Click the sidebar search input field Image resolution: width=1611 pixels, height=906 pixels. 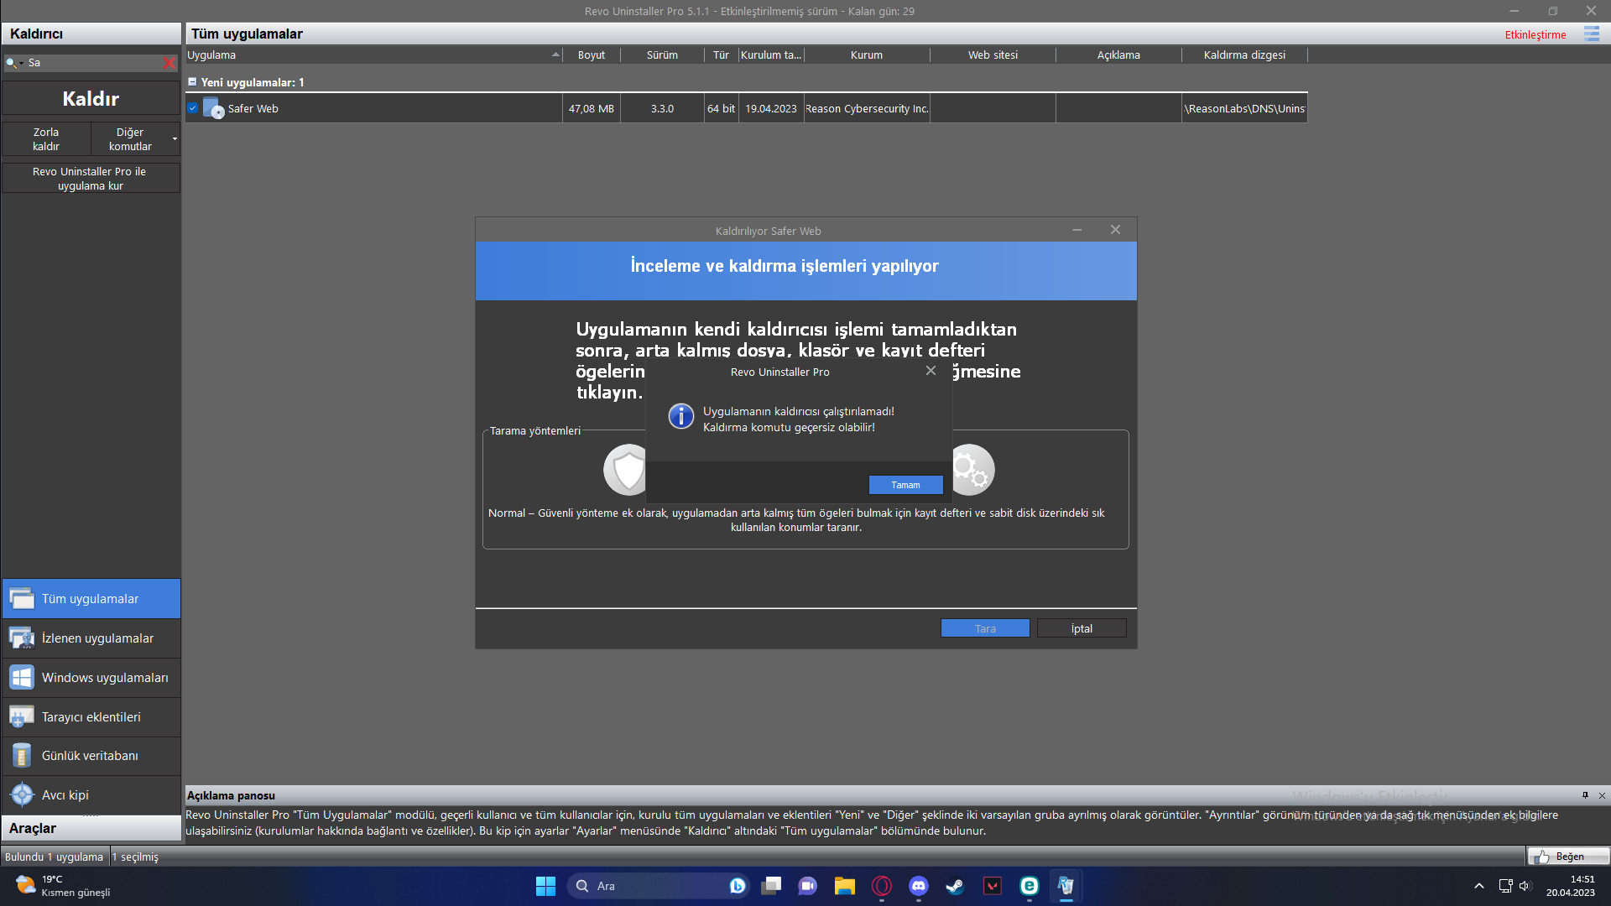pos(92,63)
